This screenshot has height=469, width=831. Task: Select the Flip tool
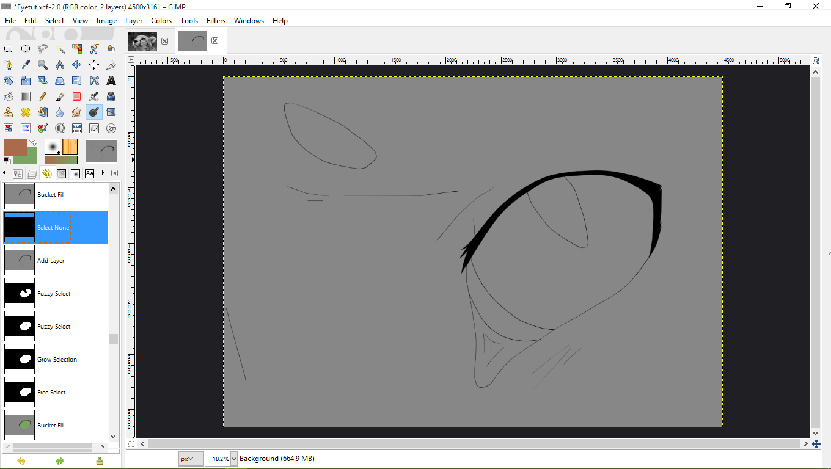point(77,81)
